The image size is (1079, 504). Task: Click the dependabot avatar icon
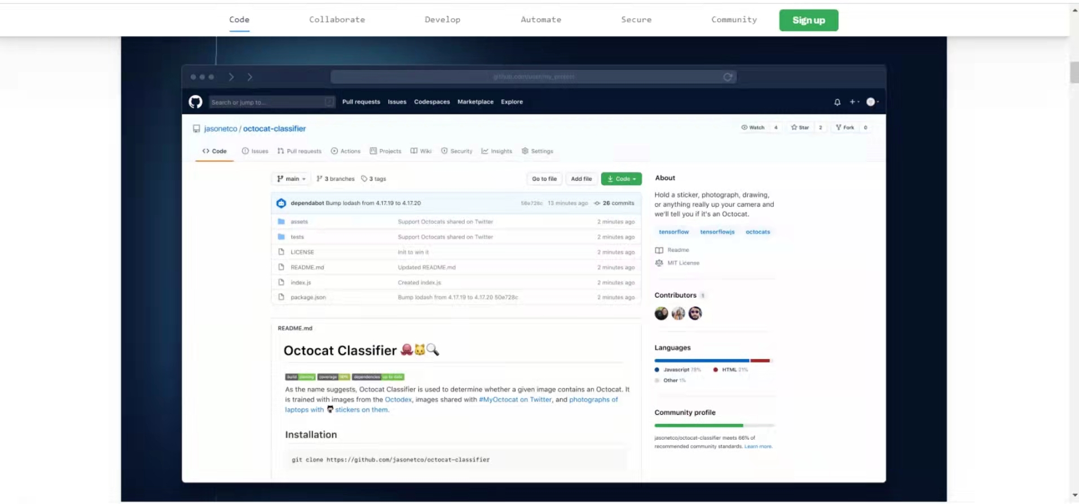click(x=281, y=203)
